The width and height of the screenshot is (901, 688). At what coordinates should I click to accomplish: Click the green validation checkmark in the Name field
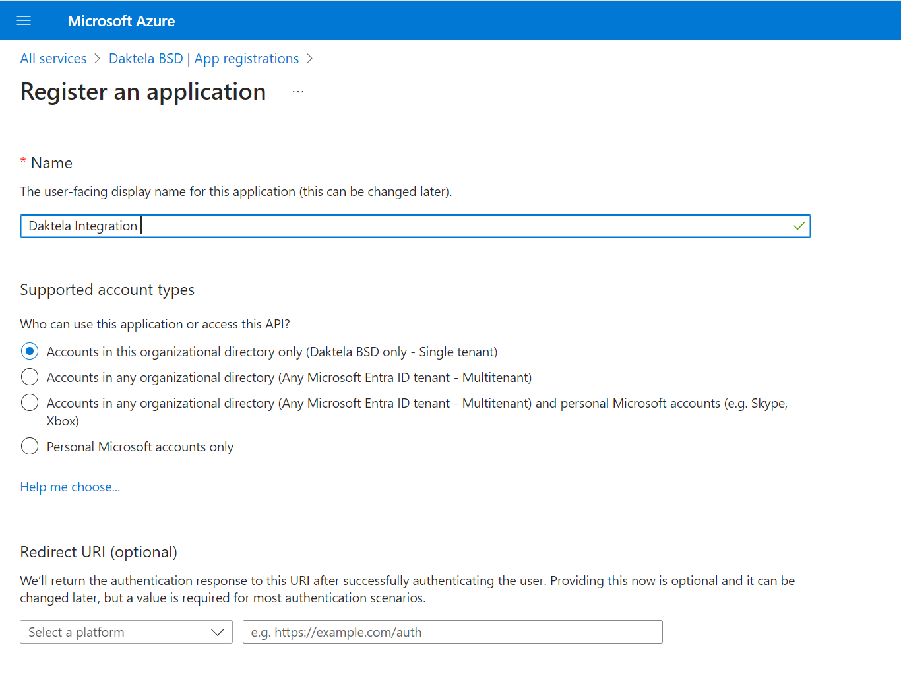point(799,226)
